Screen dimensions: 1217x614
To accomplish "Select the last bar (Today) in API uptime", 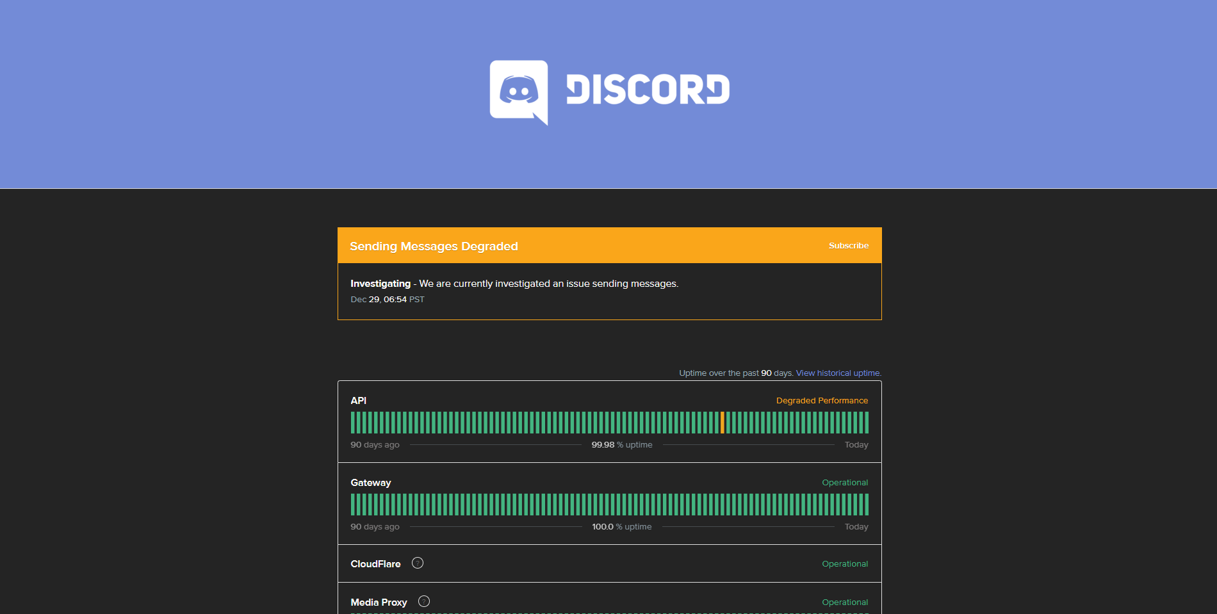I will tap(867, 423).
